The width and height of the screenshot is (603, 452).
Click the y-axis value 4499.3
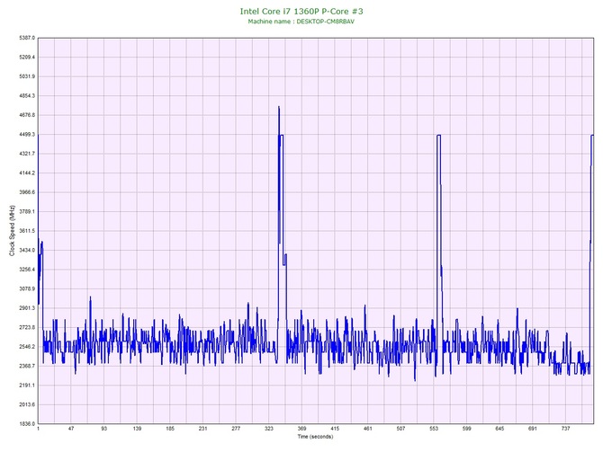point(27,135)
